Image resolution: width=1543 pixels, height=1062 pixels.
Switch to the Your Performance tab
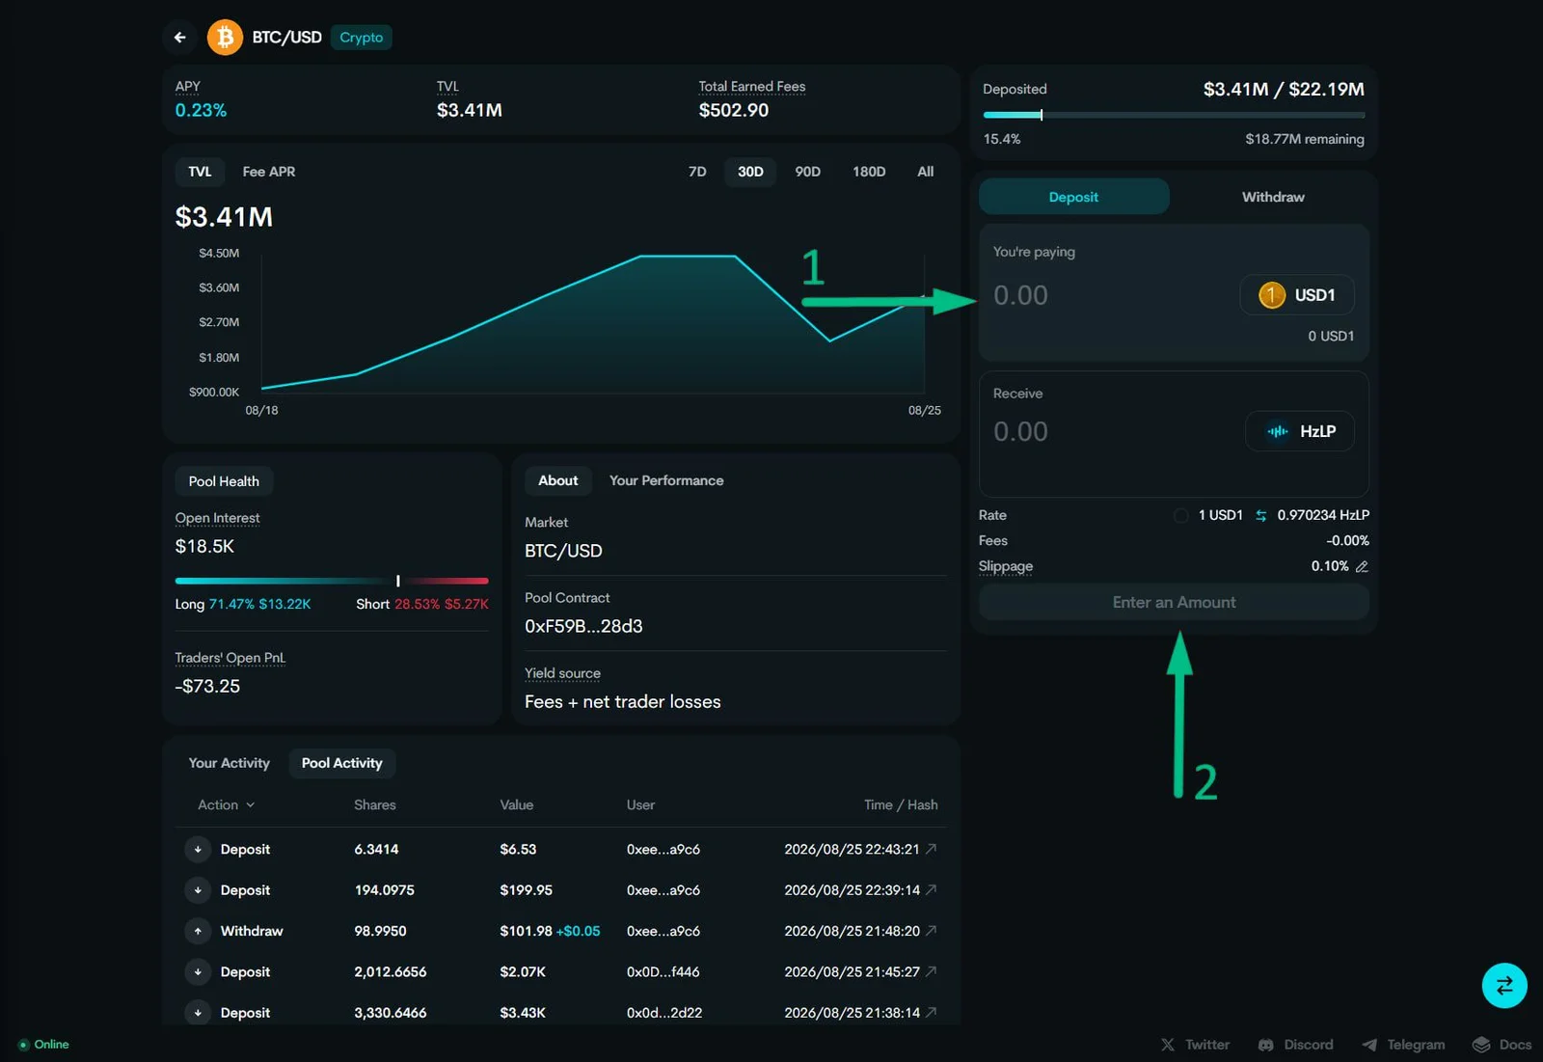tap(666, 480)
